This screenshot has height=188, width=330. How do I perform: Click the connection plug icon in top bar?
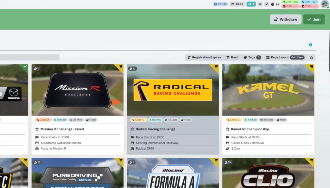(267, 4)
